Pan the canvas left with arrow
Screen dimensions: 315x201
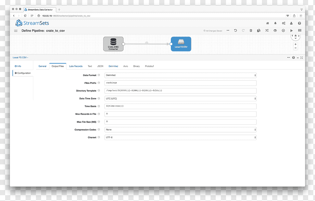pyautogui.click(x=292, y=36)
